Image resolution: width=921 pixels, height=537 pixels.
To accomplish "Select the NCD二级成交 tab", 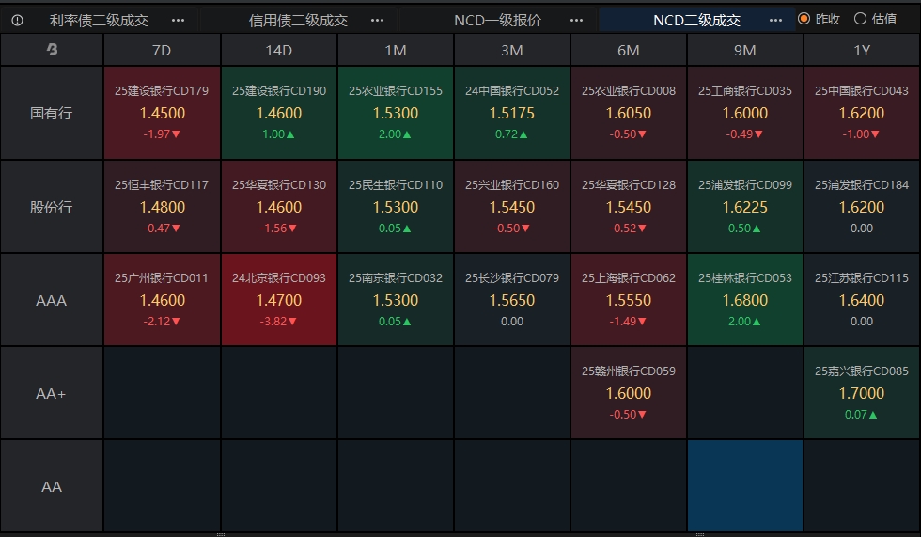I will tap(696, 20).
